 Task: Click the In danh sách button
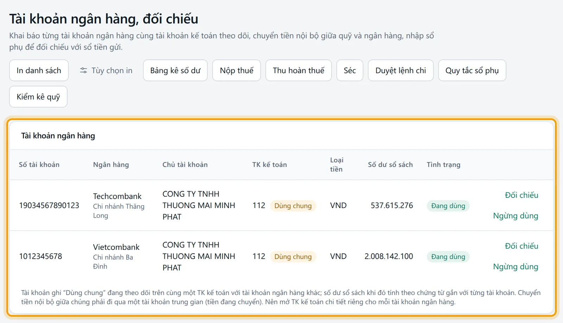[39, 70]
